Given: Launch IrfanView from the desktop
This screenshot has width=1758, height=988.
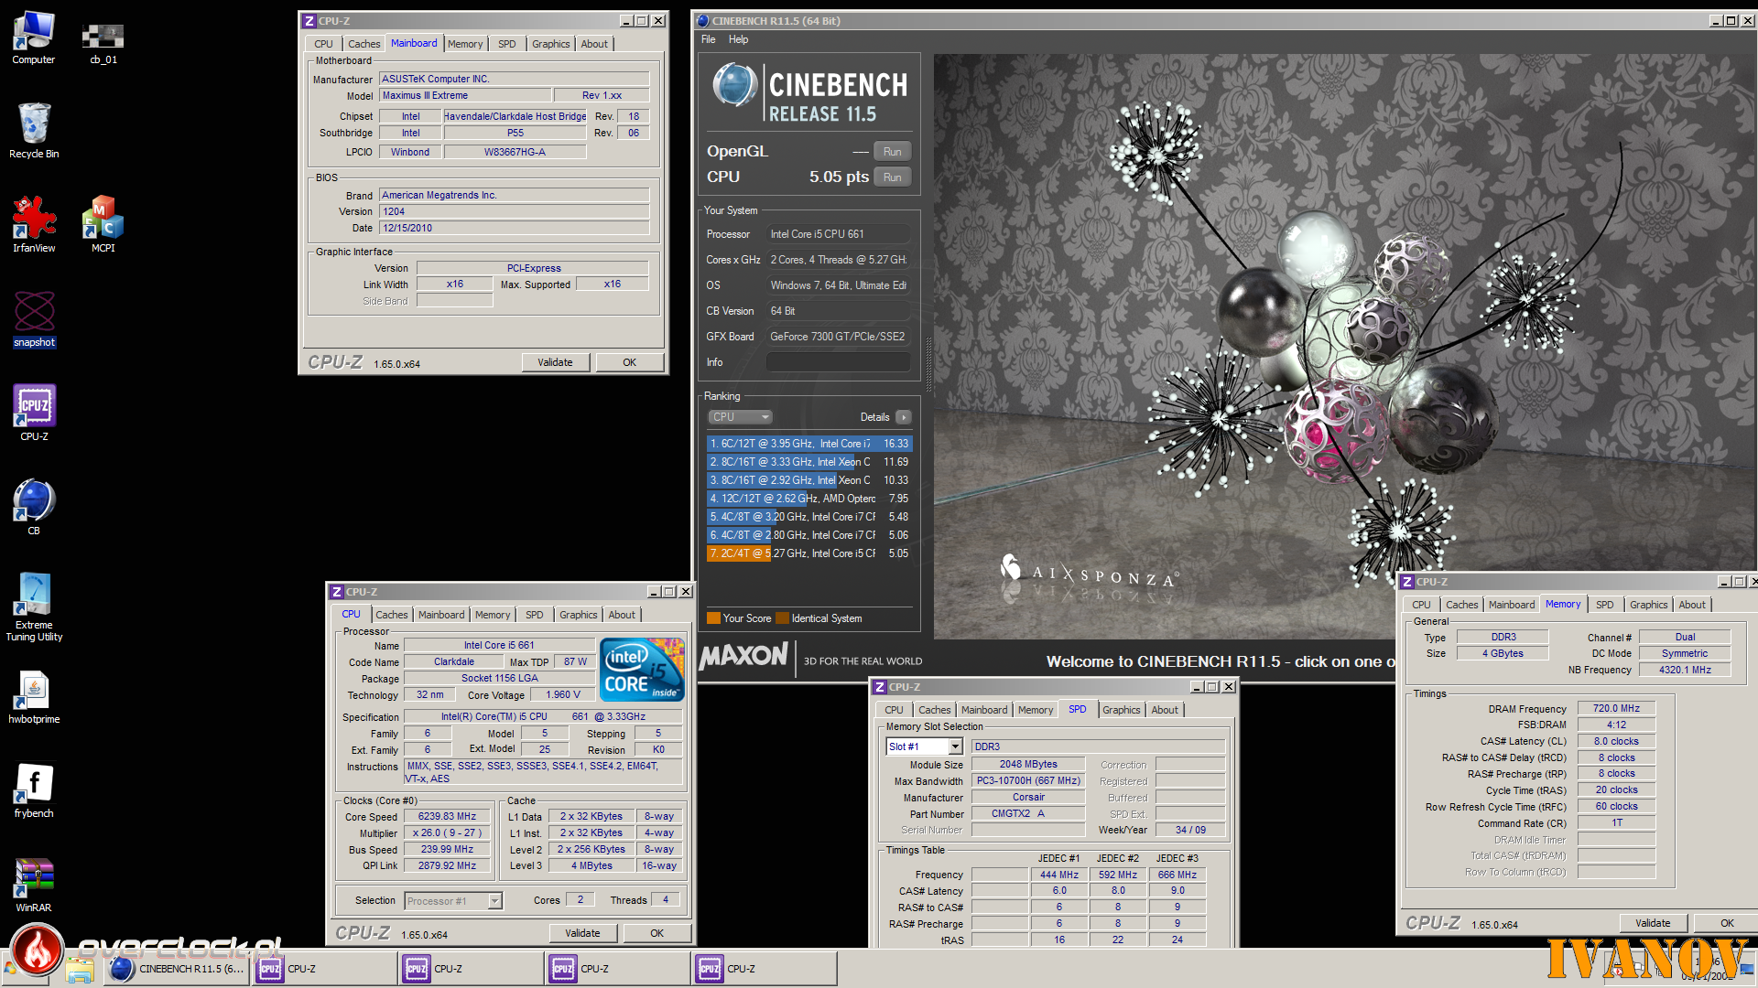Looking at the screenshot, I should point(34,224).
